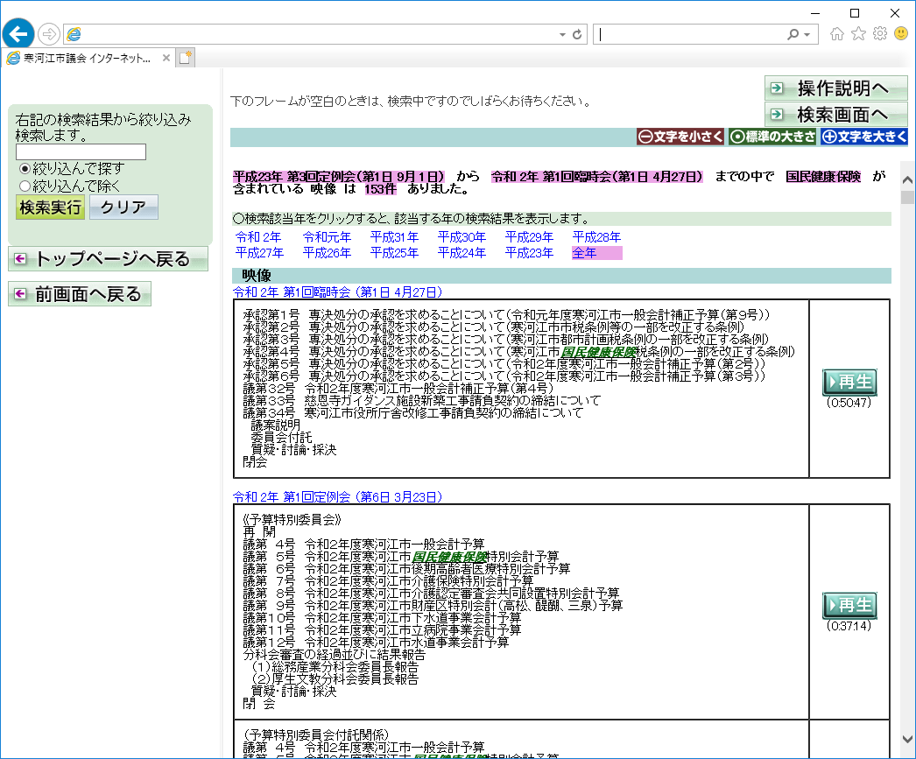Open browser tools gear icon

pos(880,34)
